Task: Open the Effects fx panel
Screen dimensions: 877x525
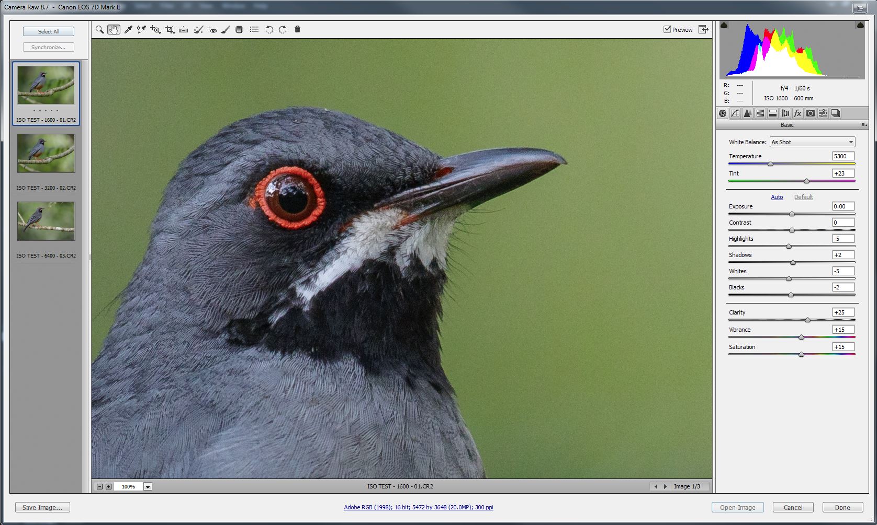Action: 797,113
